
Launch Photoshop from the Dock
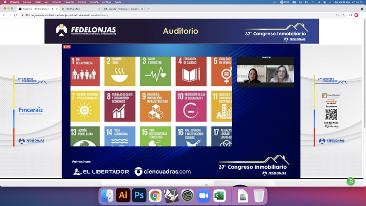point(139,195)
